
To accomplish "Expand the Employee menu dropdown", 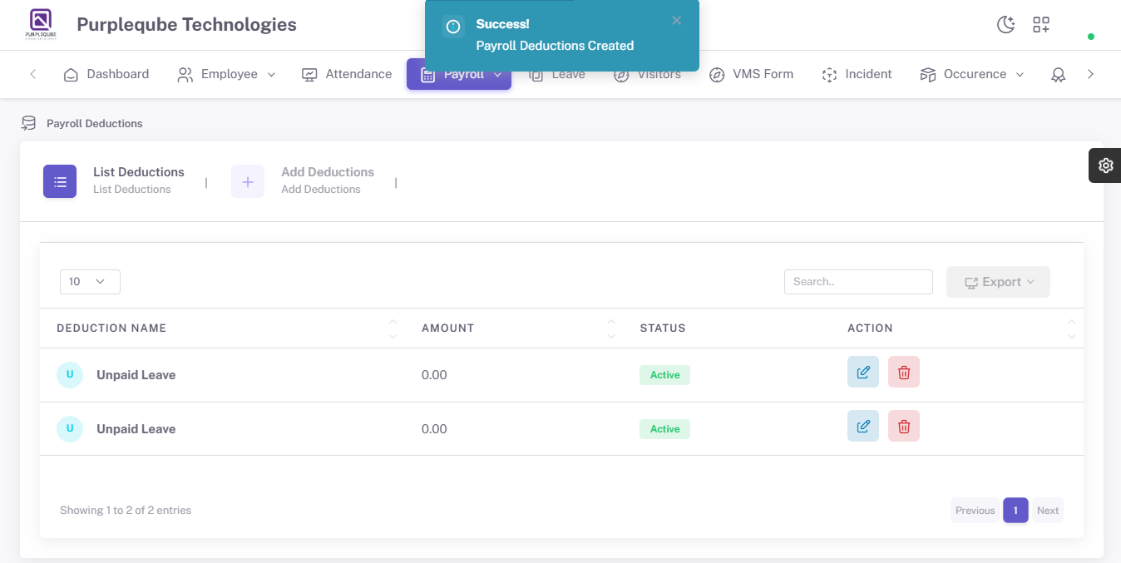I will tap(226, 74).
